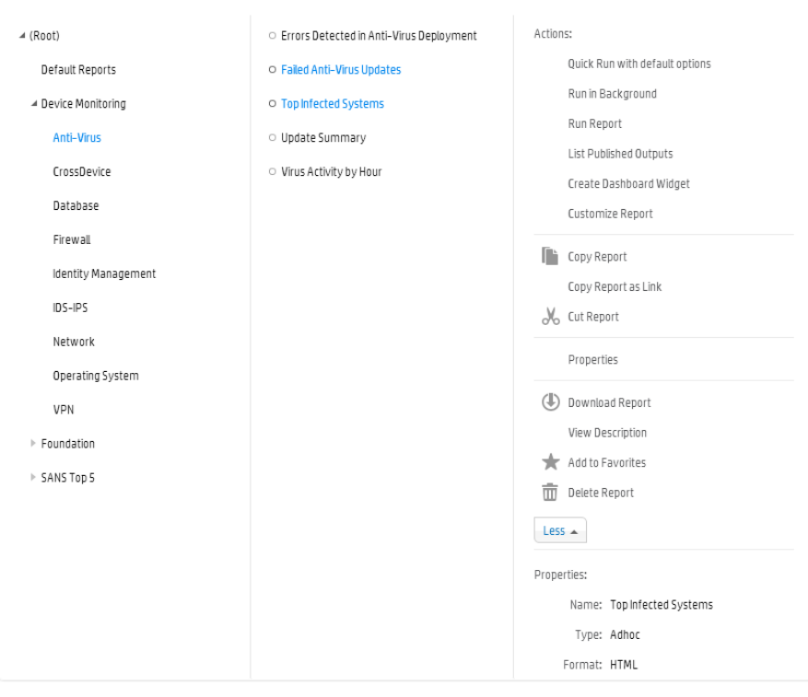Select the Operating System tree category

point(96,376)
